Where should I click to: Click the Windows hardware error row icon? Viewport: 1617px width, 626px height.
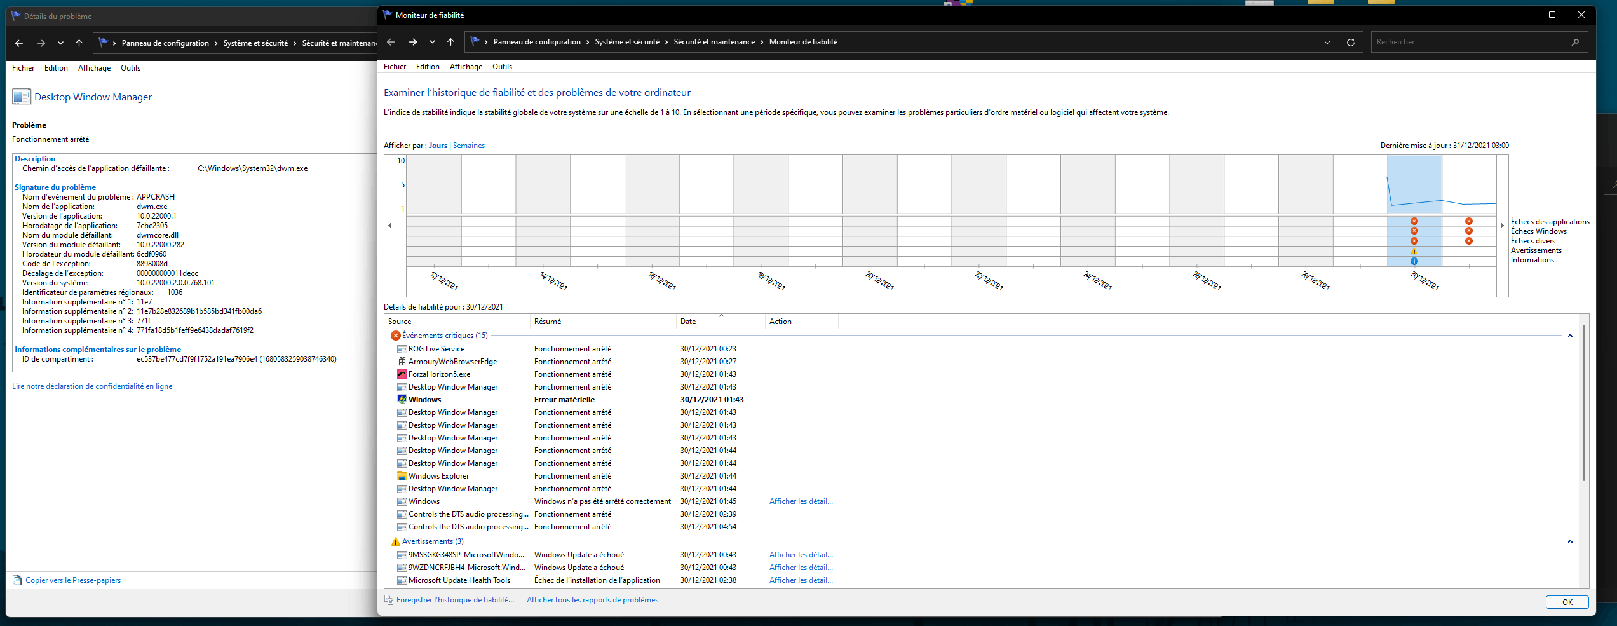tap(402, 399)
